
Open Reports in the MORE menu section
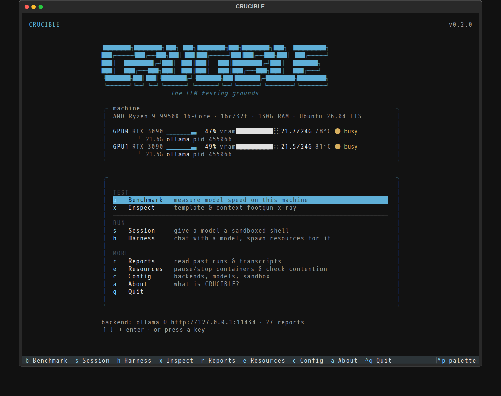pyautogui.click(x=250, y=261)
